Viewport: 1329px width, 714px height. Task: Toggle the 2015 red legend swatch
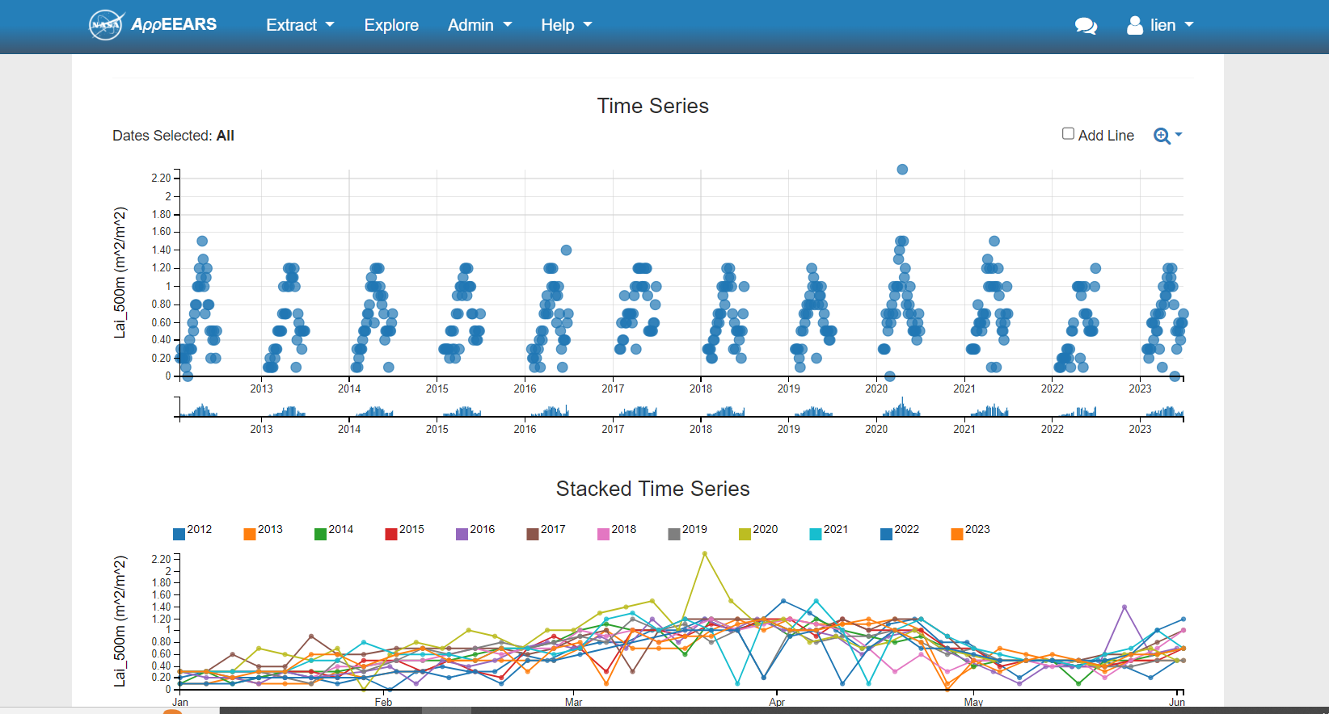pyautogui.click(x=391, y=534)
